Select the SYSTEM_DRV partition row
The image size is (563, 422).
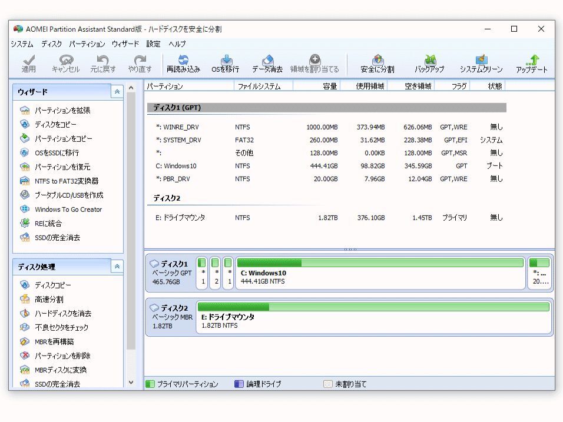pos(327,140)
